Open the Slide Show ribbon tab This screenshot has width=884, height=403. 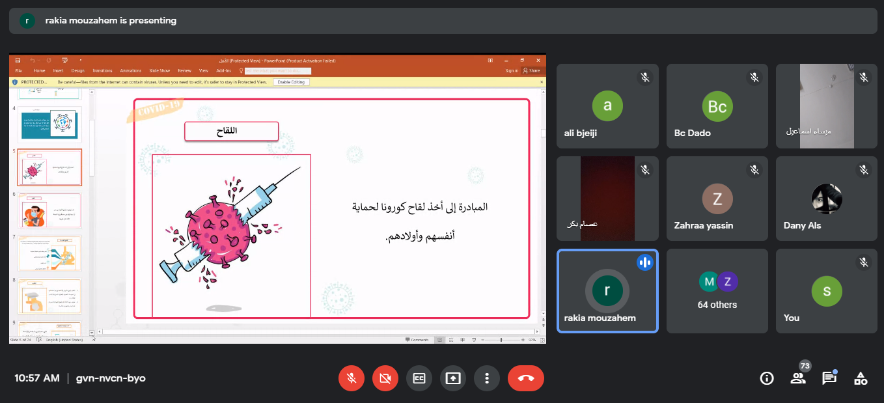159,70
